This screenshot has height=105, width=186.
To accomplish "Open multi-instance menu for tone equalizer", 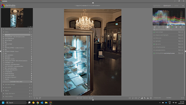I will [179, 53].
